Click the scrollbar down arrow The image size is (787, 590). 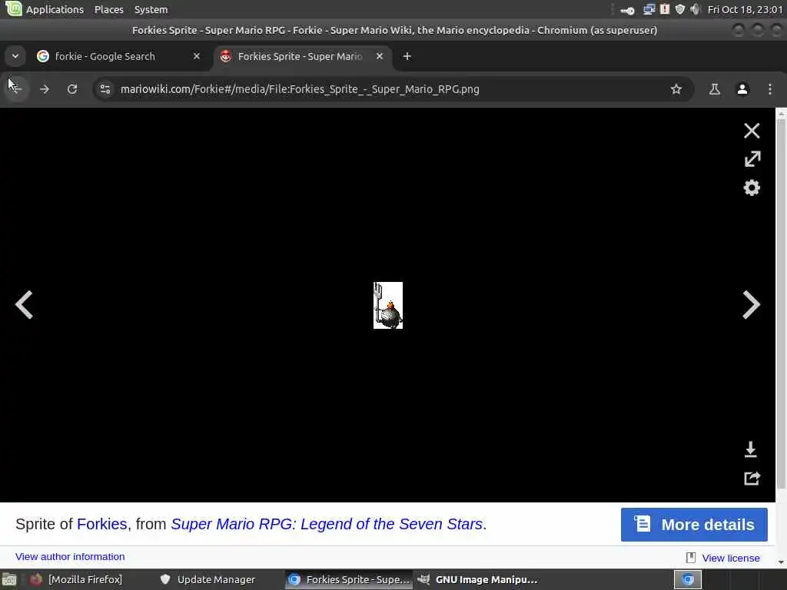coord(781,562)
